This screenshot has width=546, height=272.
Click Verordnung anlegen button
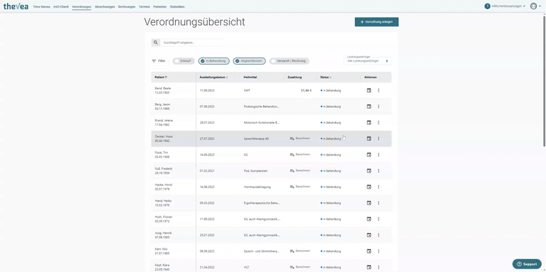(x=377, y=22)
